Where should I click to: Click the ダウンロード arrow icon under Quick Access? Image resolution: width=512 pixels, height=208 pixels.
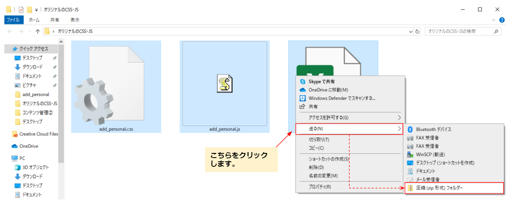(x=18, y=67)
